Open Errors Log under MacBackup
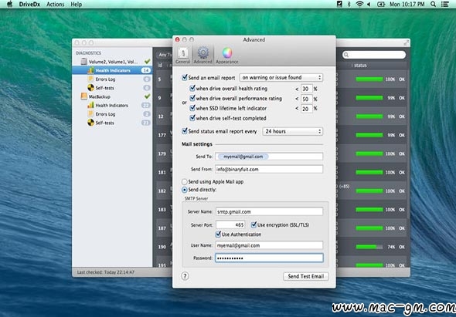Screen dimensions: 456x317 point(112,114)
